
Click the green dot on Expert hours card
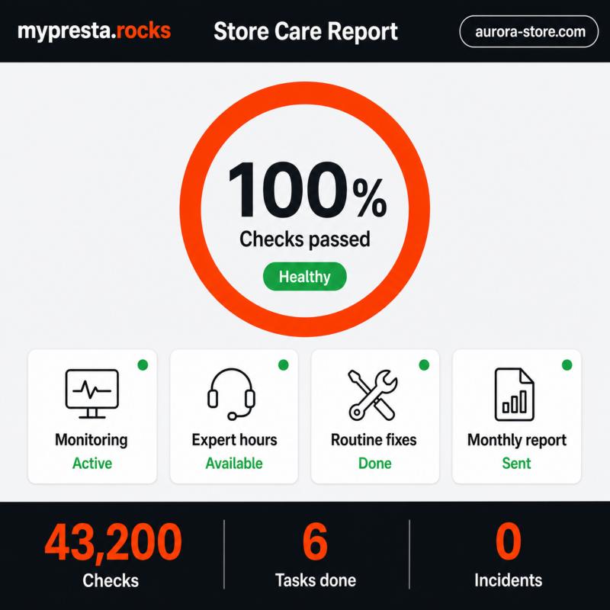284,365
